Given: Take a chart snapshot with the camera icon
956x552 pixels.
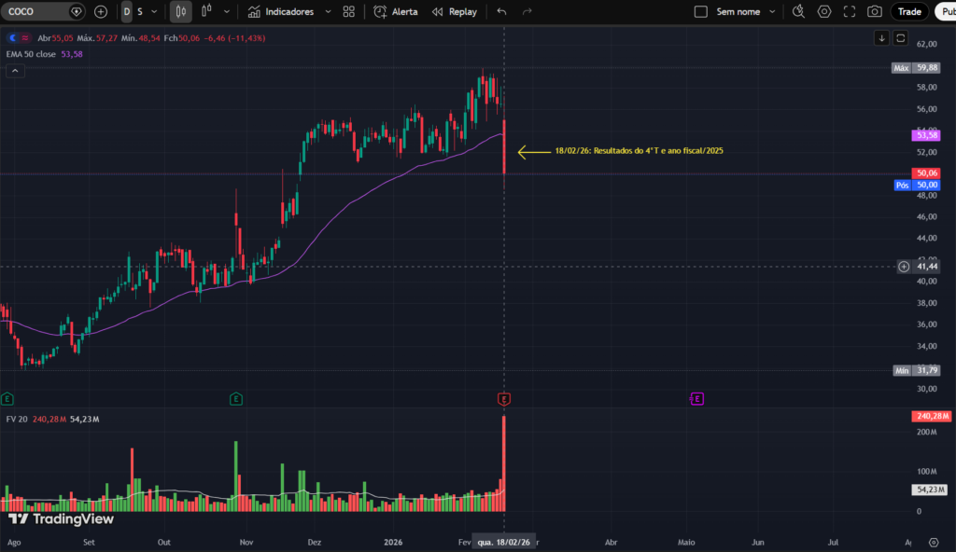Looking at the screenshot, I should (875, 11).
